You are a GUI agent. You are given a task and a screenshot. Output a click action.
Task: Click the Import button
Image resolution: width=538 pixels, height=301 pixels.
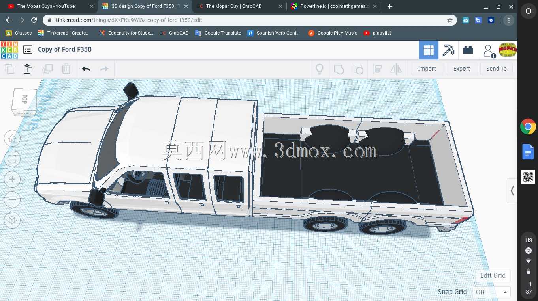427,69
